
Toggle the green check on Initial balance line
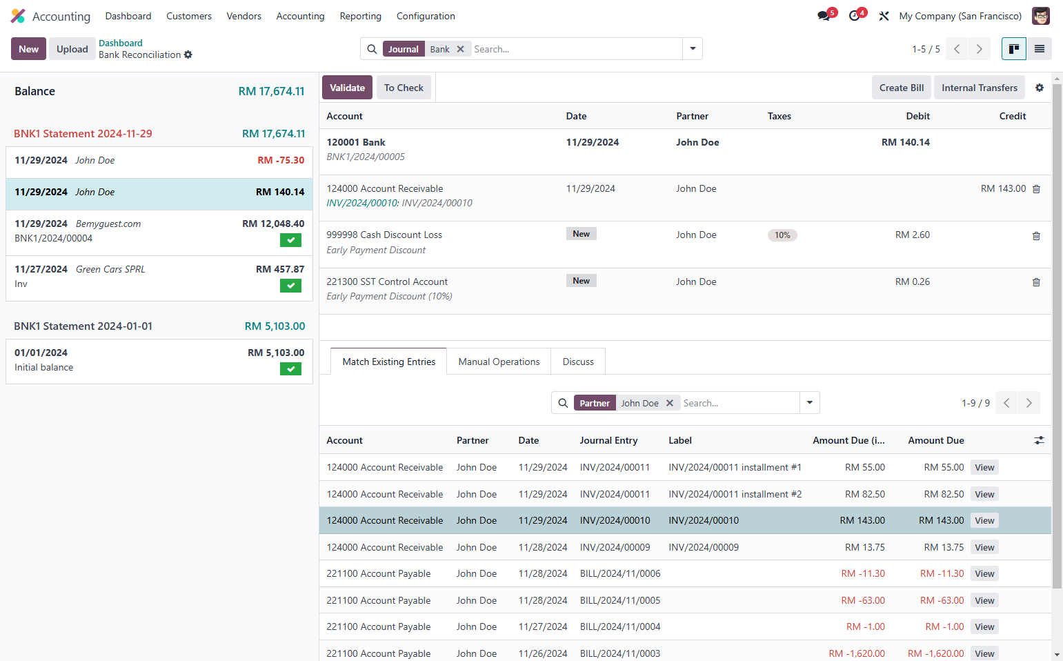pyautogui.click(x=290, y=369)
